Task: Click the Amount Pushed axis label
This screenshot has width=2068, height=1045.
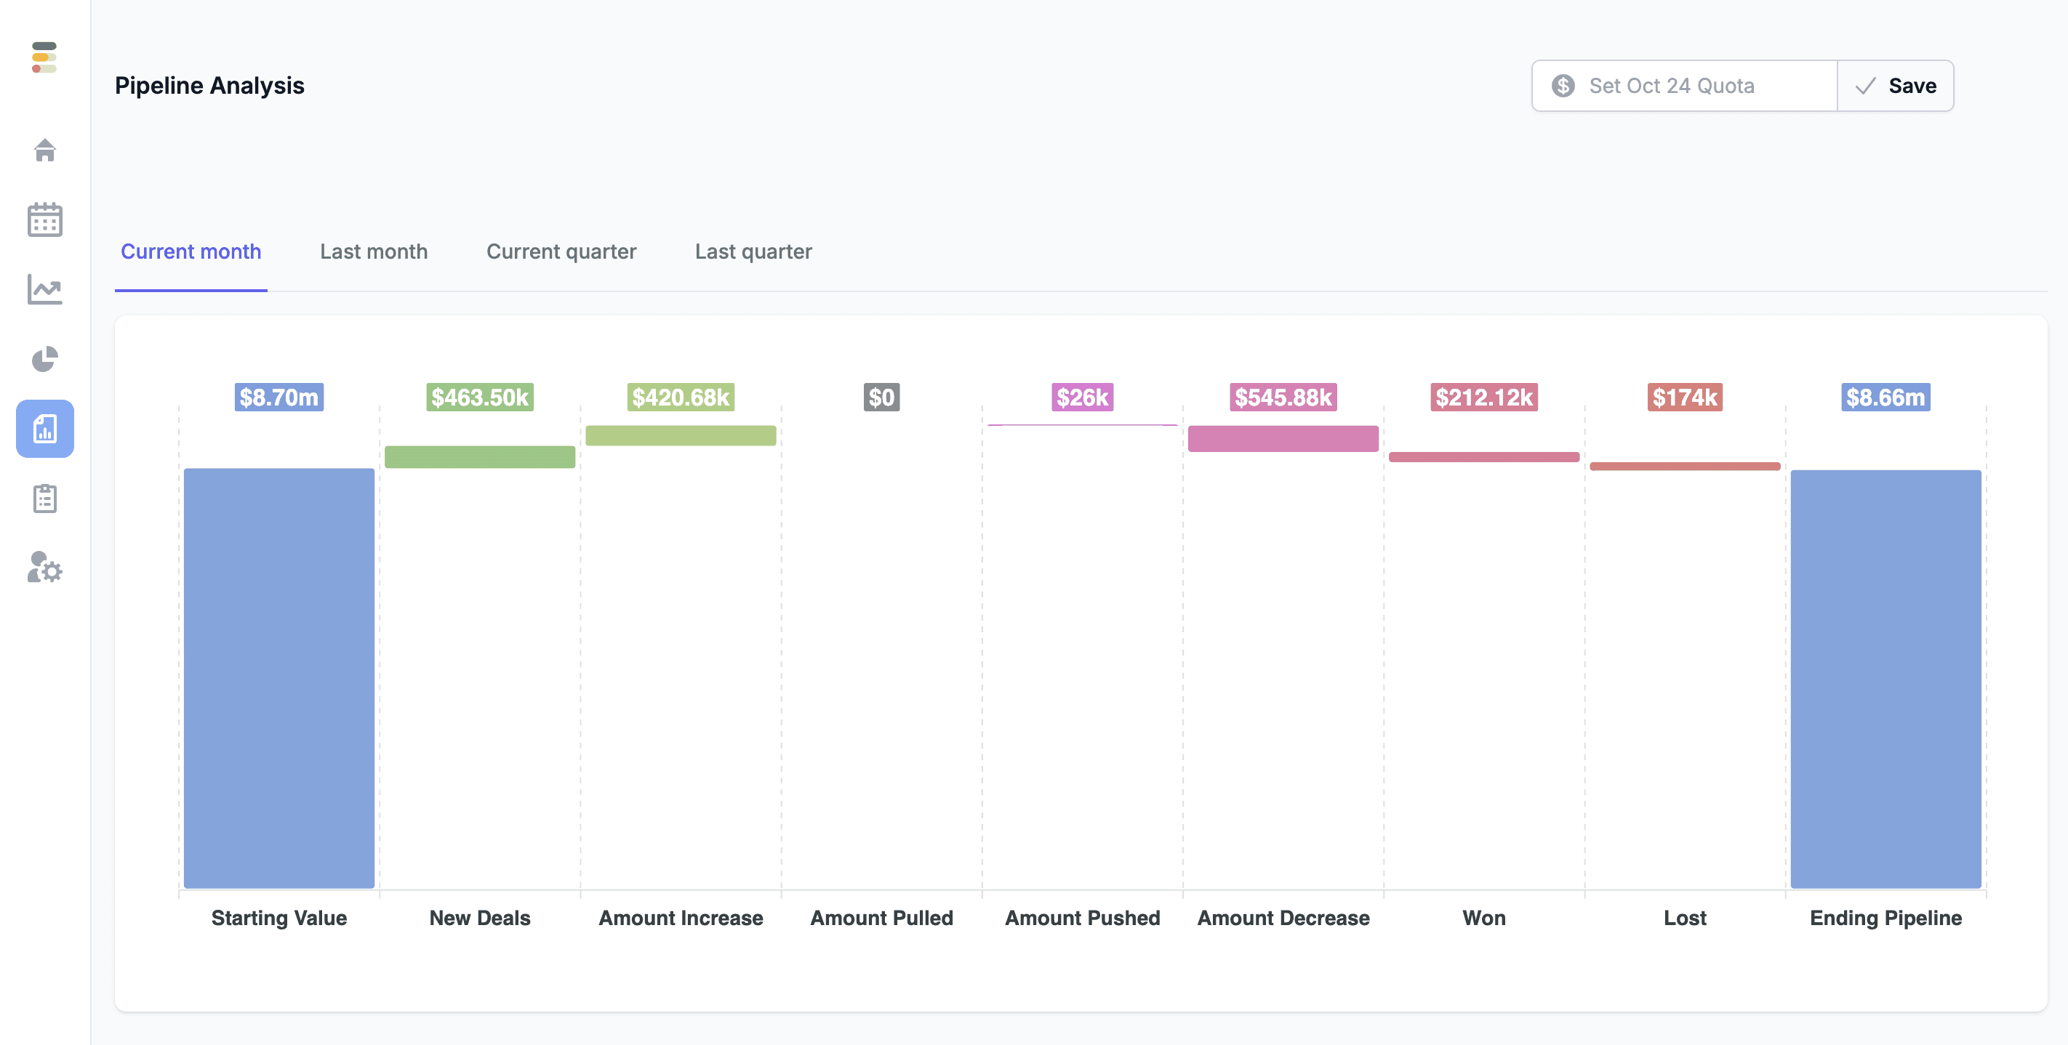Action: tap(1082, 918)
